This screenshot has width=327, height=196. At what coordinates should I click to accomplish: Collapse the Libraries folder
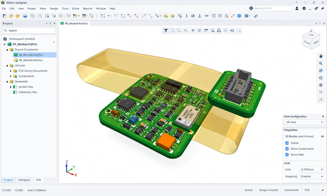(7, 65)
